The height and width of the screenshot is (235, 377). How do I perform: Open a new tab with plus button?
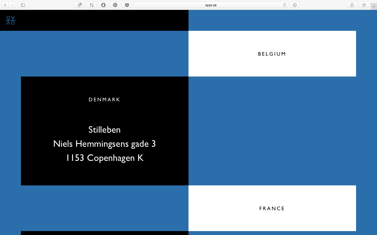[x=374, y=7]
